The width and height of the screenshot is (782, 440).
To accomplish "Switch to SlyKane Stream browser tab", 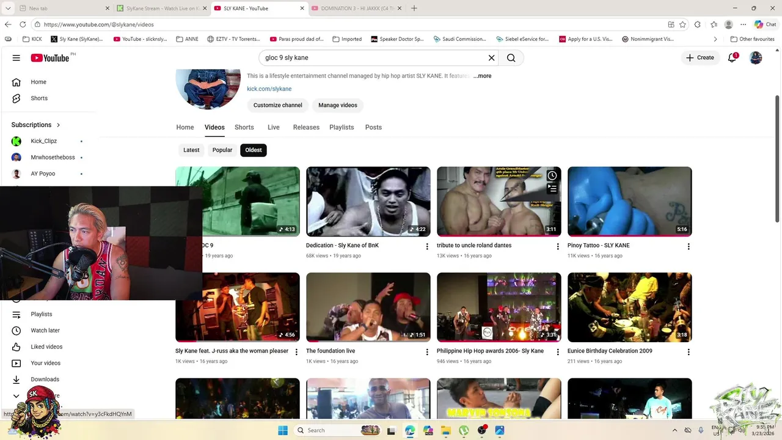I will tap(162, 8).
